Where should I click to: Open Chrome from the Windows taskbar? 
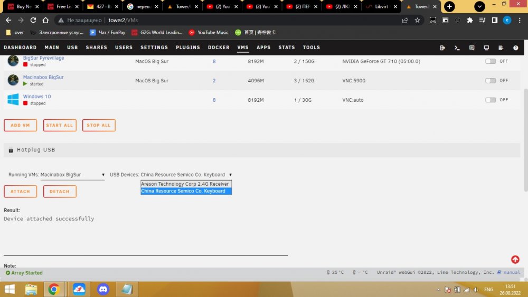[x=53, y=289]
